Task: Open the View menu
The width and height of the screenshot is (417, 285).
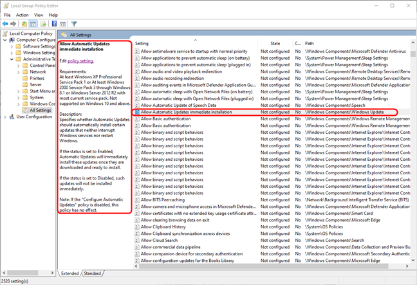Action: coord(39,15)
